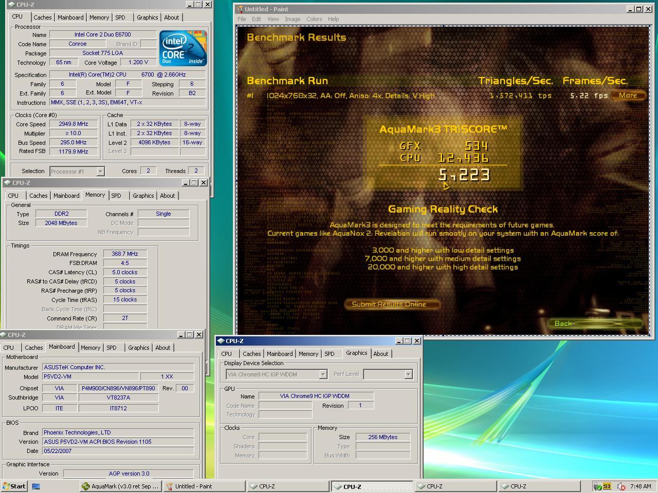Click the Show Desktop quick launch icon
Image resolution: width=658 pixels, height=493 pixels.
click(36, 486)
